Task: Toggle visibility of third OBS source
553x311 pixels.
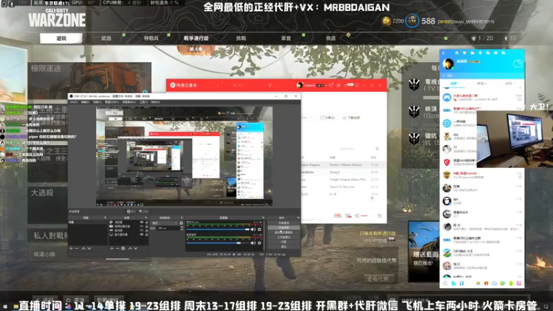Action: [142, 230]
